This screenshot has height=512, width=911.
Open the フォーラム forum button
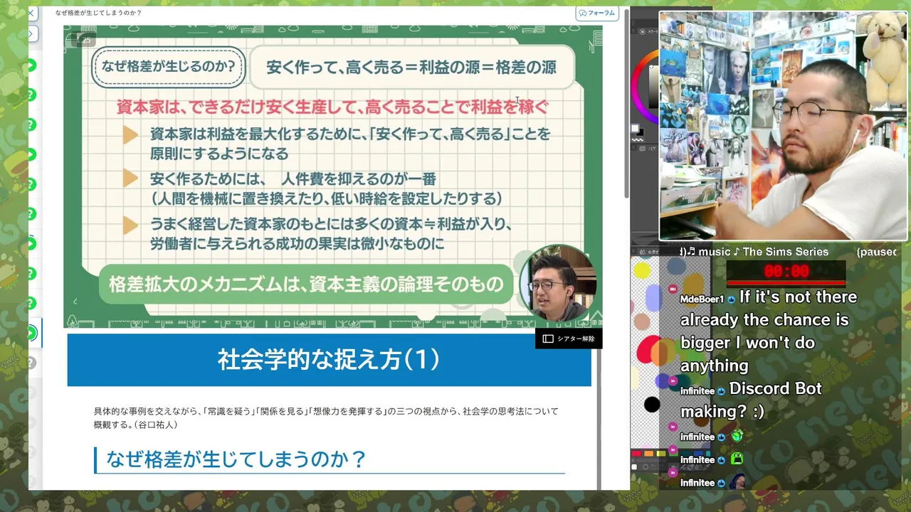(597, 13)
